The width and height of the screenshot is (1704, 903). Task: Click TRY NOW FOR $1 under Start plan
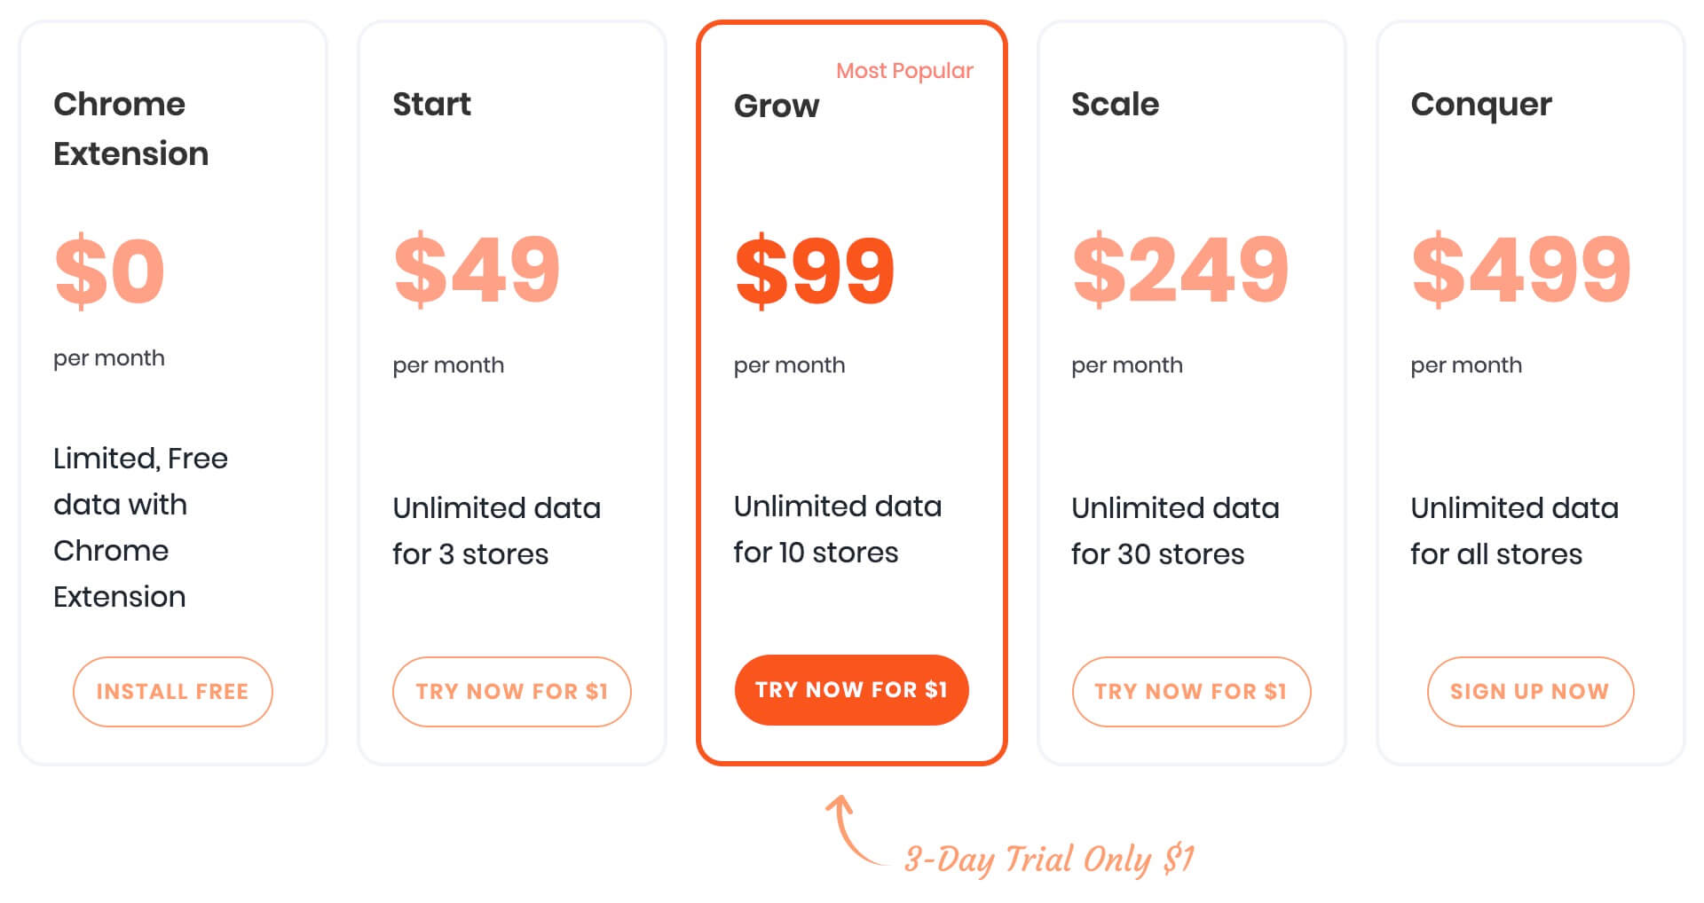tap(512, 691)
